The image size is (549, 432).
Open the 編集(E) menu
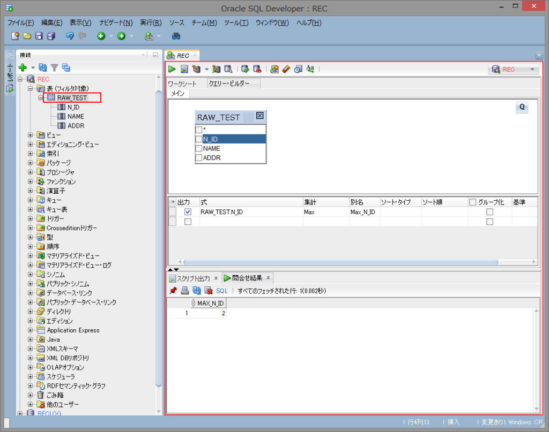coord(52,22)
